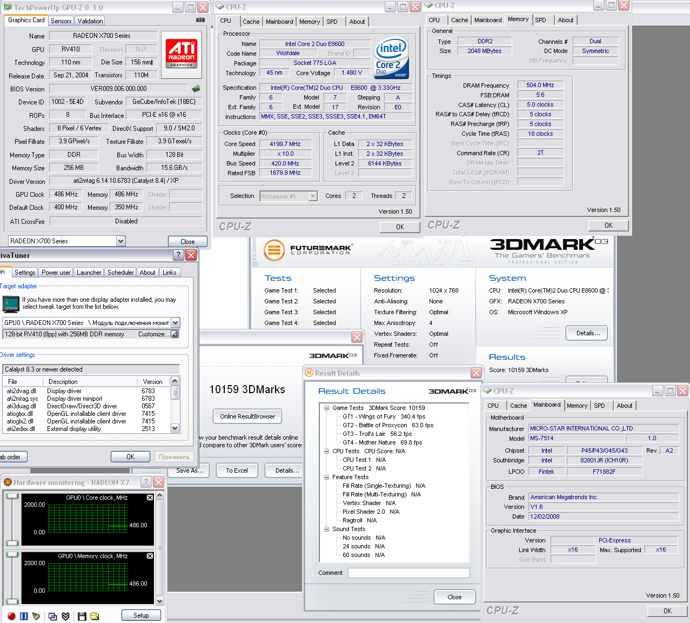
Task: Select GT4 - Mother Nature result row
Action: tap(382, 442)
